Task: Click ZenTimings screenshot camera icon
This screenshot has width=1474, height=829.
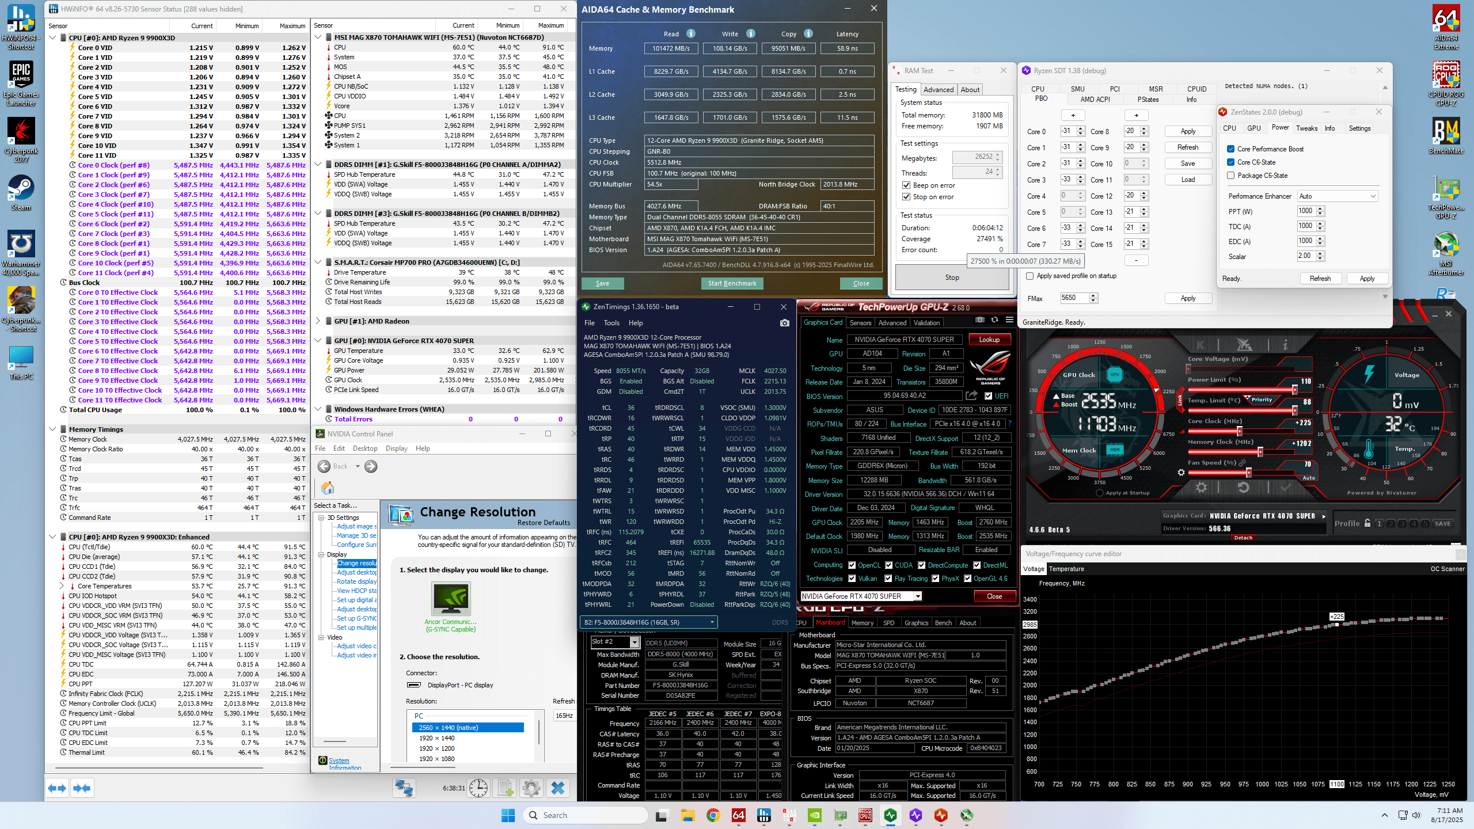Action: click(784, 323)
